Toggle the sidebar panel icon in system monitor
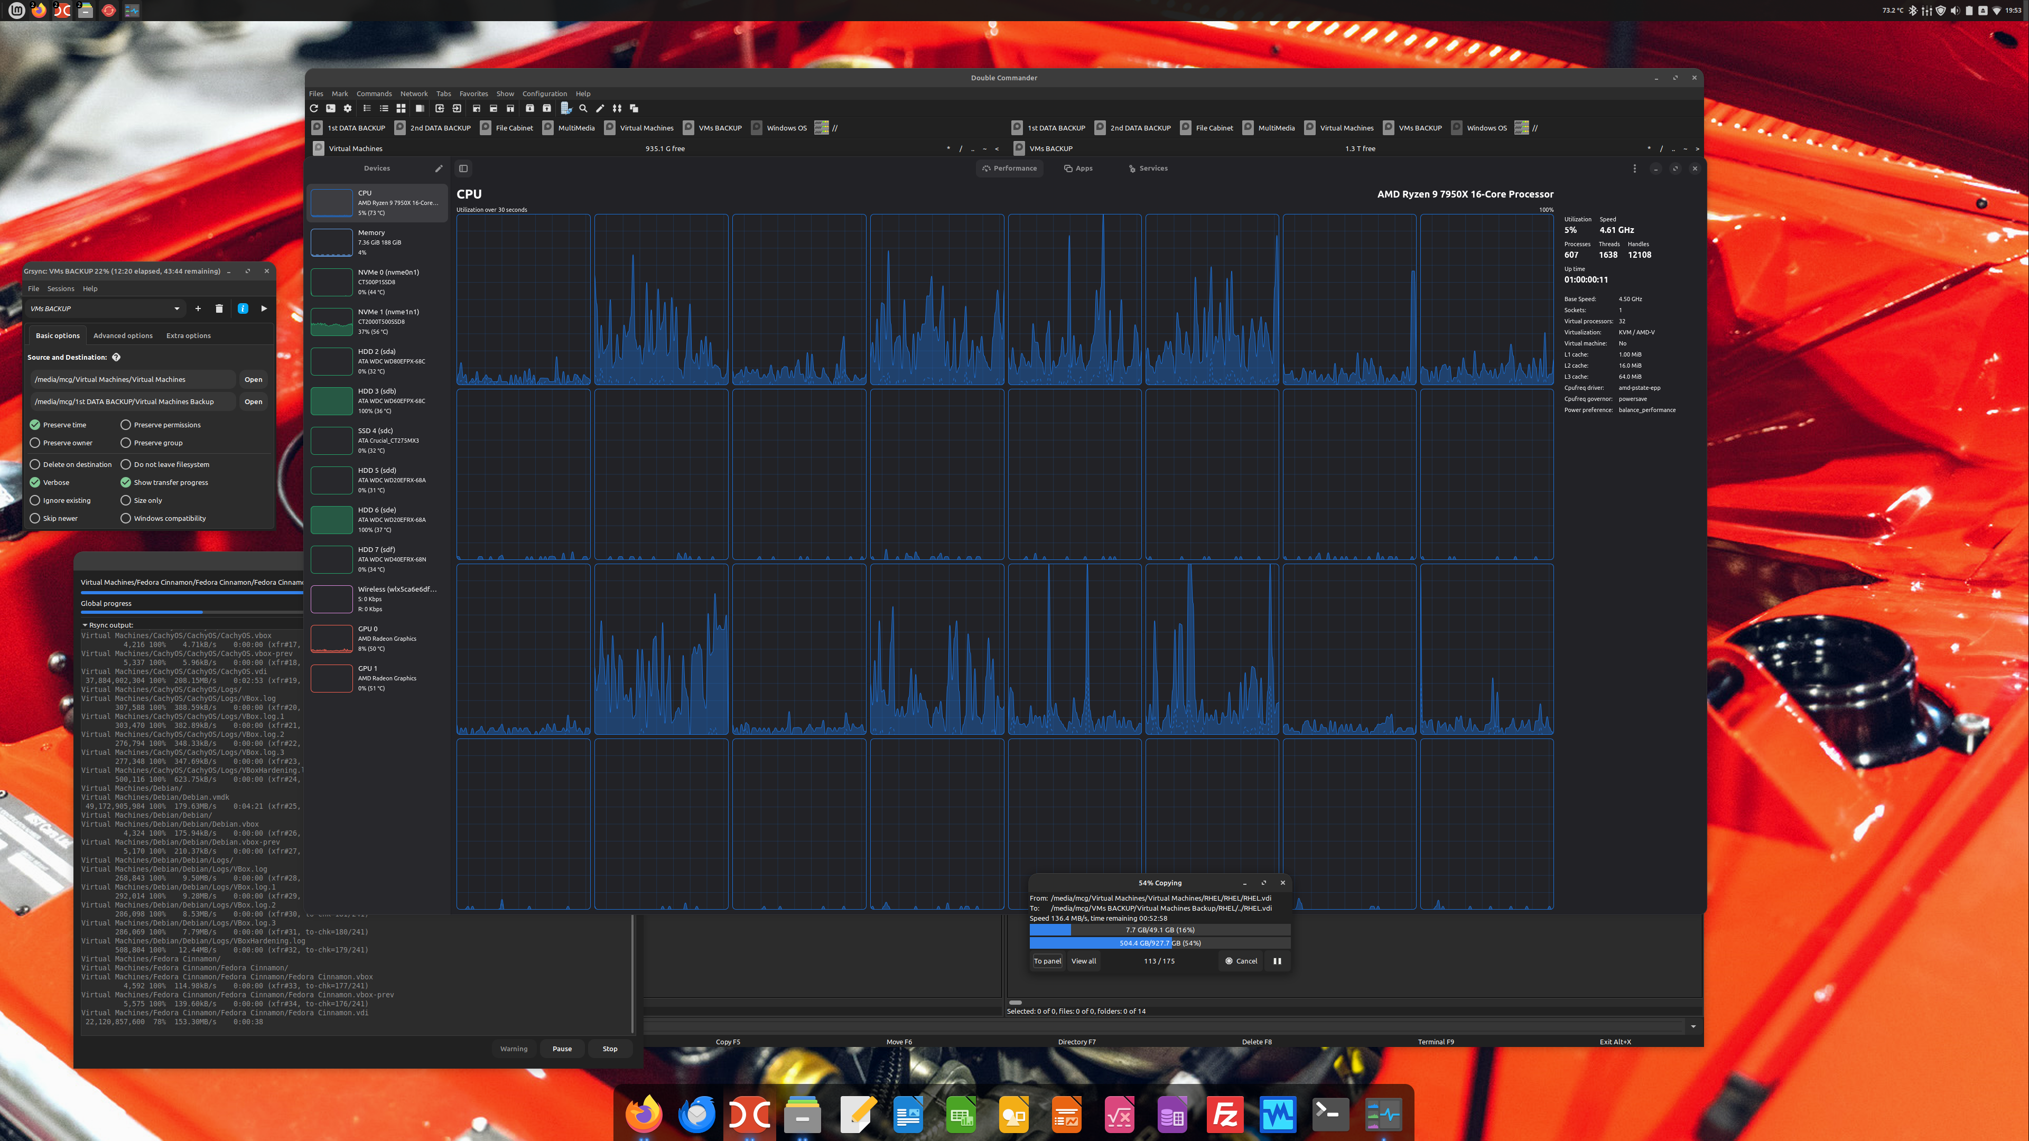Image resolution: width=2029 pixels, height=1141 pixels. [x=463, y=169]
